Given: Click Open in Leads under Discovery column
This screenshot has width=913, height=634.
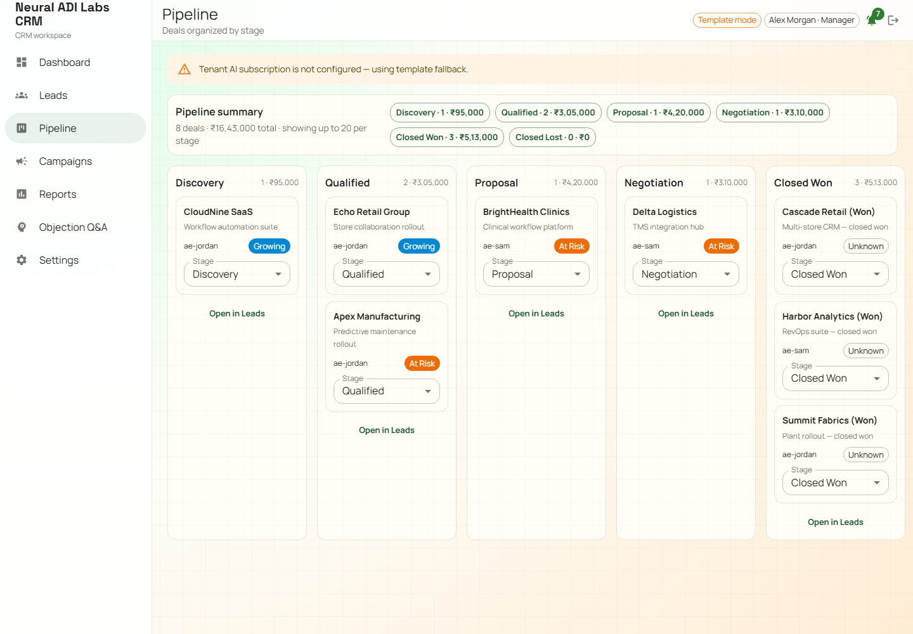Looking at the screenshot, I should [x=237, y=313].
